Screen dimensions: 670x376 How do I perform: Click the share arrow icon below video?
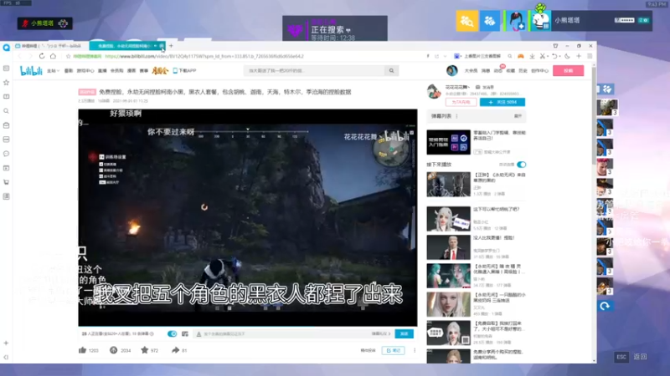click(175, 350)
